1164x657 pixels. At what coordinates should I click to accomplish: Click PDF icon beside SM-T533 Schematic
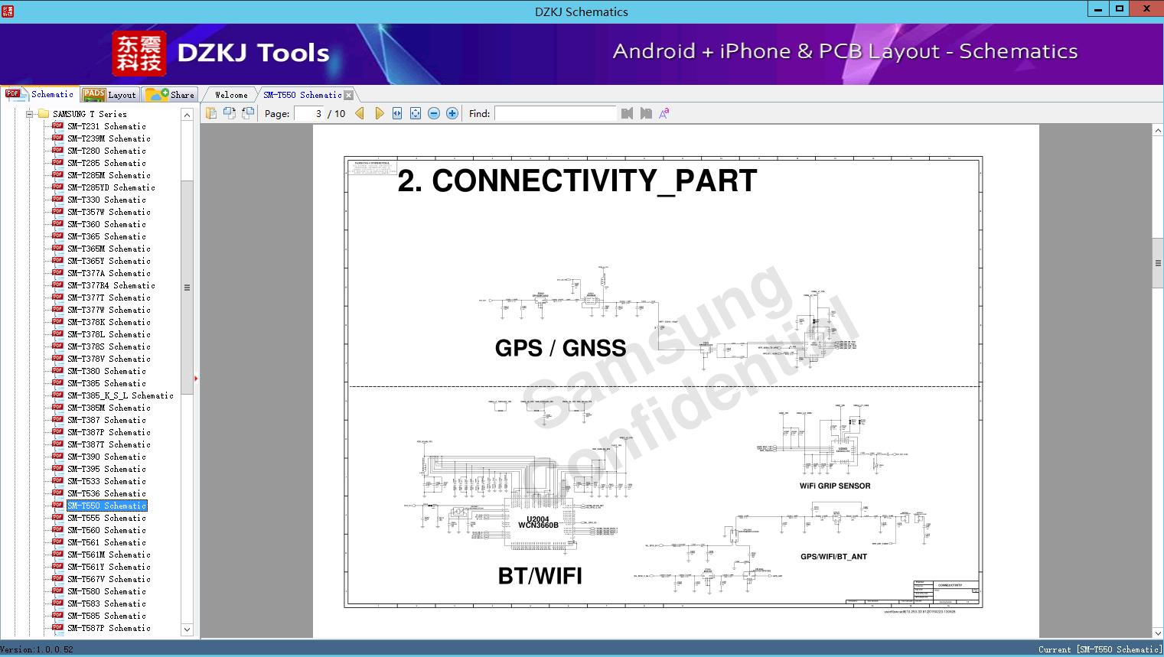coord(57,481)
